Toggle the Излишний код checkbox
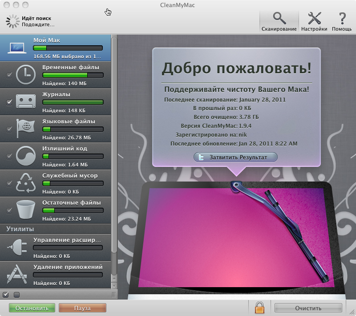Image resolution: width=356 pixels, height=316 pixels. point(9,156)
